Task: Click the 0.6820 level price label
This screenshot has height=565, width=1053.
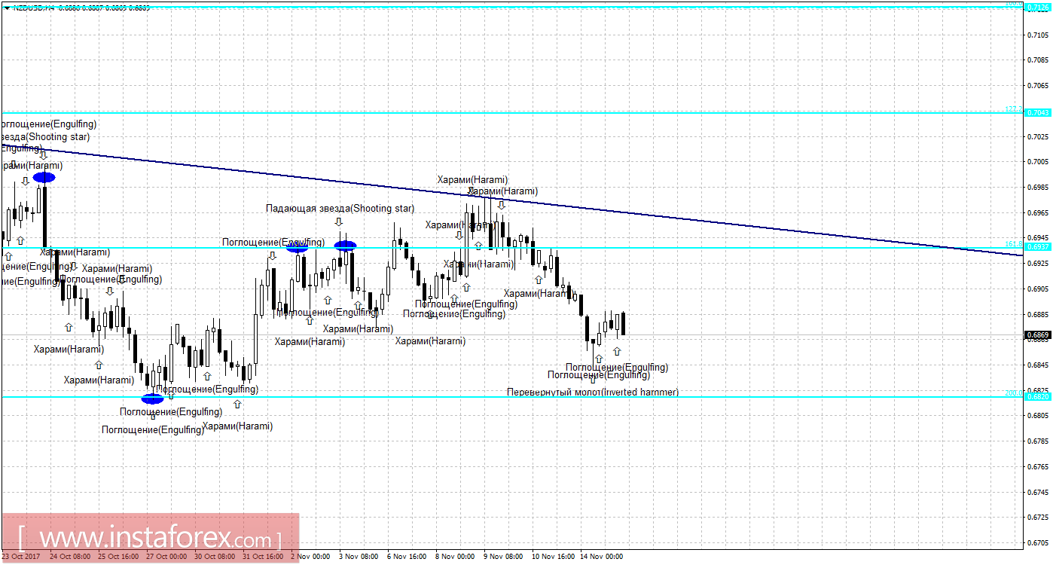Action: coord(1037,396)
